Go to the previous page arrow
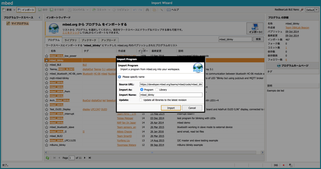321x169 pixels. [59, 158]
